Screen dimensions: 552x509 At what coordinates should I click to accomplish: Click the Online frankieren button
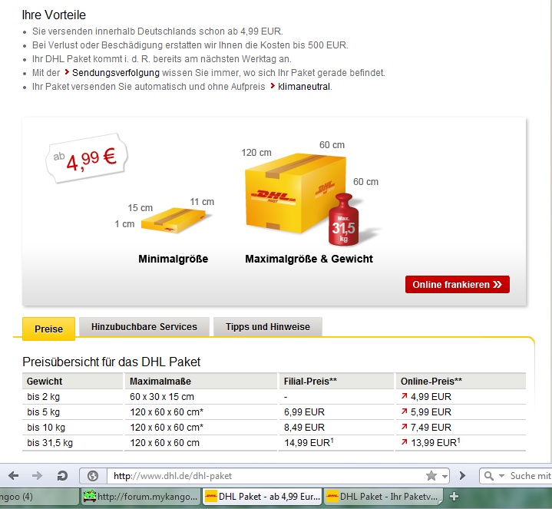pyautogui.click(x=458, y=284)
